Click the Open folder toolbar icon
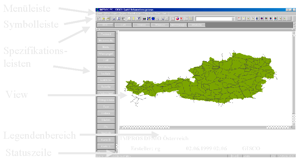 point(103,19)
